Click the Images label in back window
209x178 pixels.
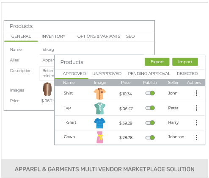[17, 90]
